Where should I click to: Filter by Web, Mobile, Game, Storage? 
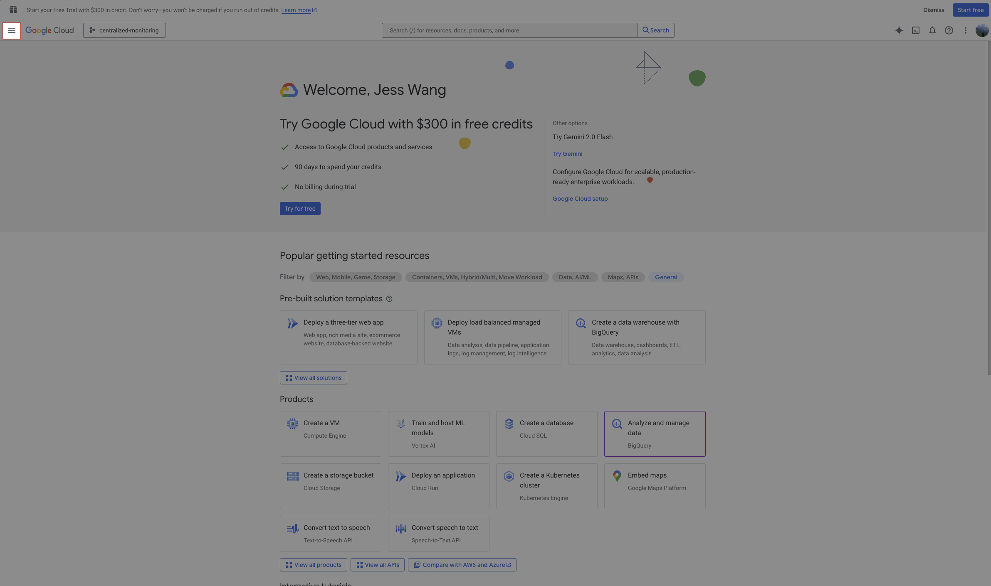pyautogui.click(x=356, y=277)
